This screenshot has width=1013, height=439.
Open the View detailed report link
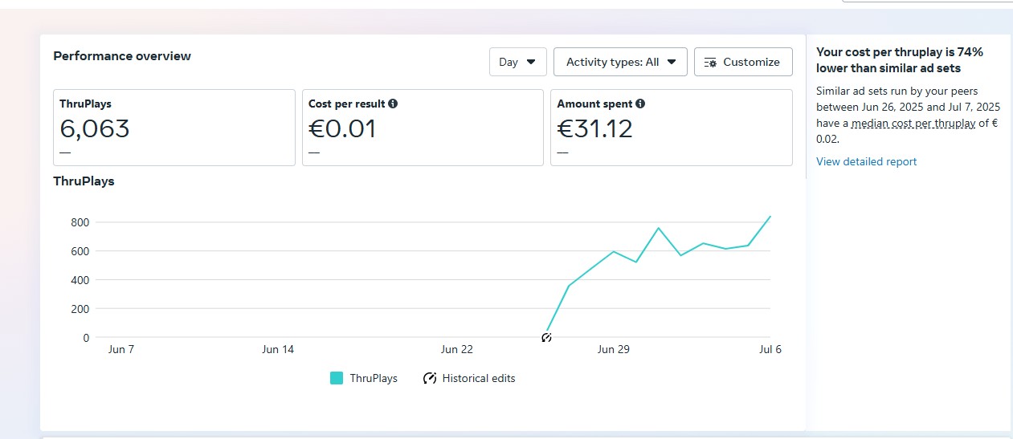click(x=866, y=161)
